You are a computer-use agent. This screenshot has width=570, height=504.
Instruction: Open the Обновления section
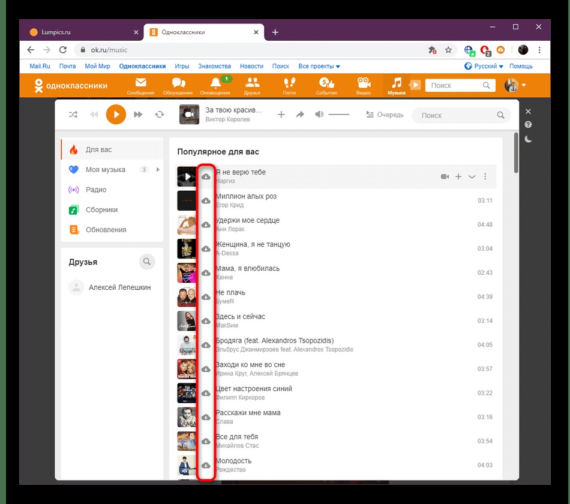click(x=112, y=230)
